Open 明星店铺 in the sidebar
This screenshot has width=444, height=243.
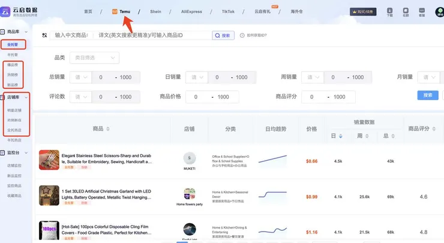coord(14,110)
